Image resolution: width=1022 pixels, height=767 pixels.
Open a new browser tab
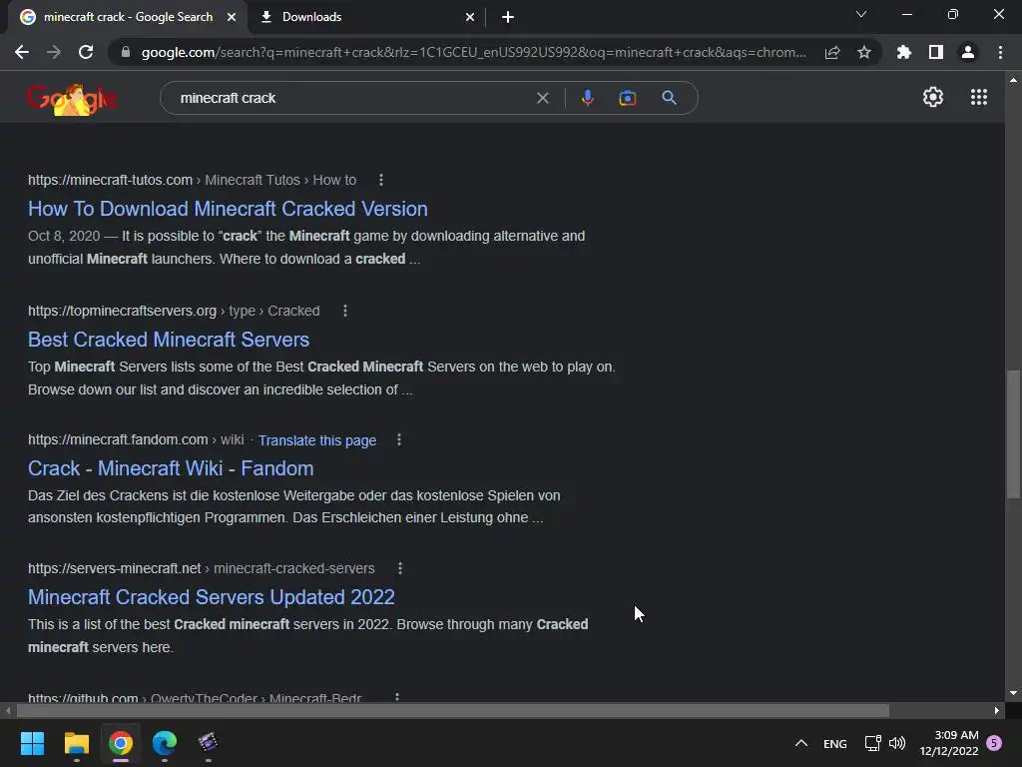coord(508,17)
